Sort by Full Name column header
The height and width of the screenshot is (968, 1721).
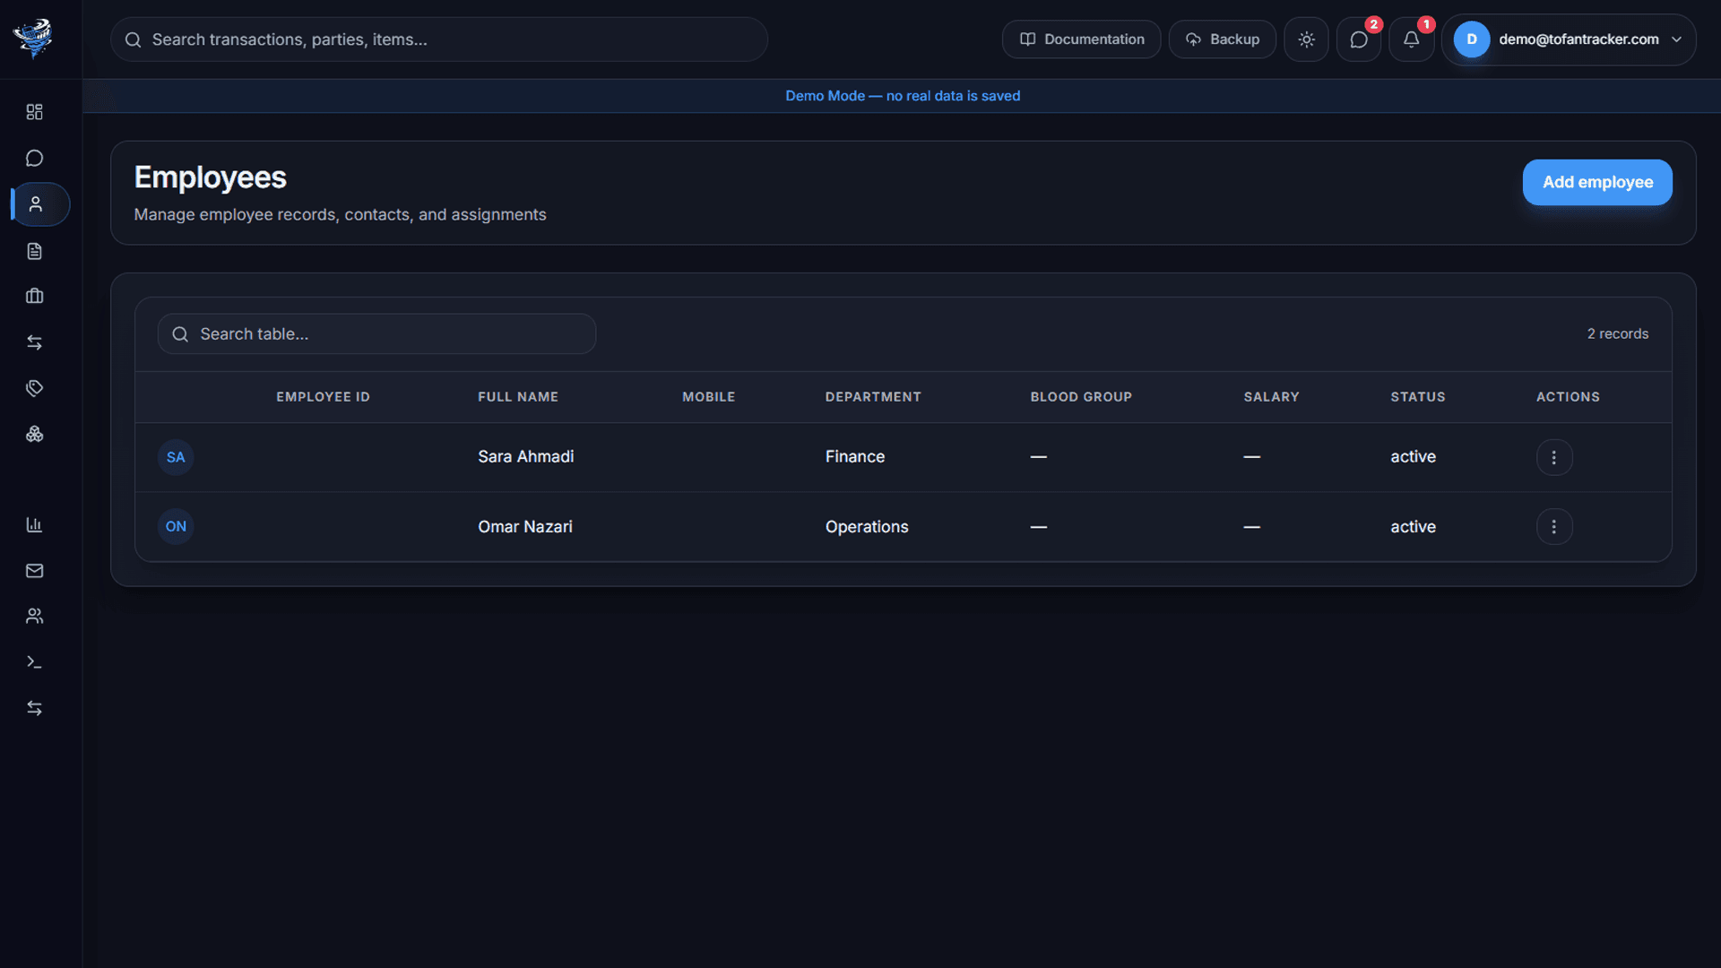518,397
